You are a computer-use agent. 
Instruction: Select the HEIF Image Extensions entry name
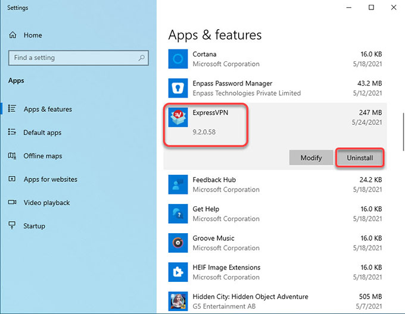[226, 268]
